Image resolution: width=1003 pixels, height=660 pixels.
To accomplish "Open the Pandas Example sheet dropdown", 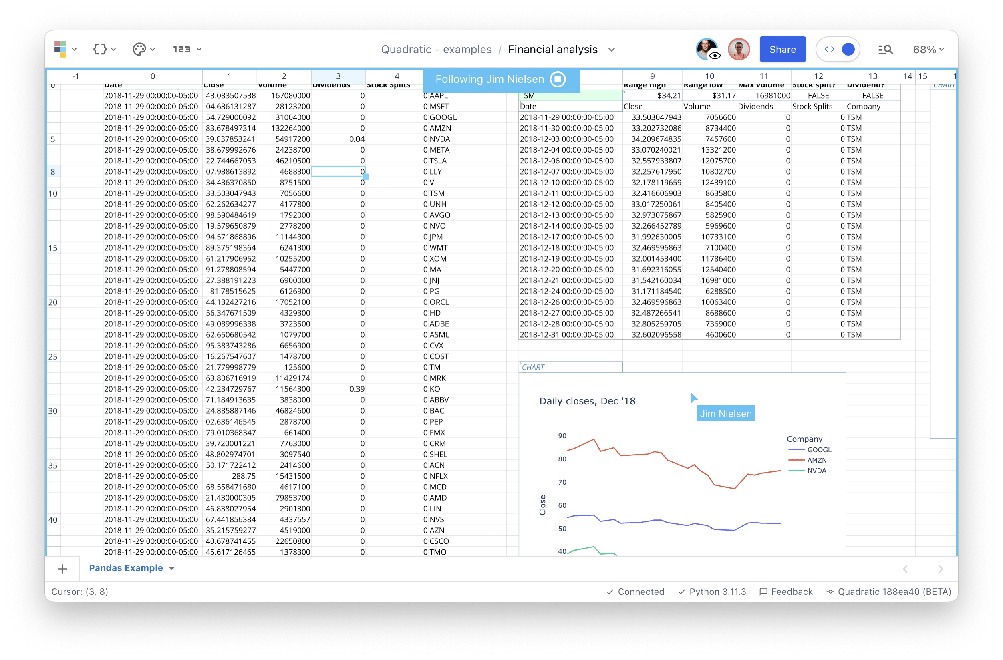I will tap(172, 568).
